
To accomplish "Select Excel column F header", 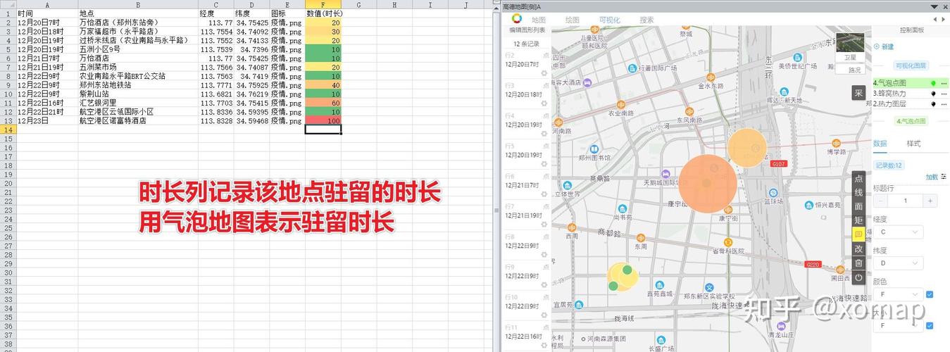I will pyautogui.click(x=323, y=5).
